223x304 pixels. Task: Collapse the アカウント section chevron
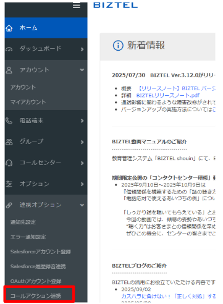[x=82, y=70]
